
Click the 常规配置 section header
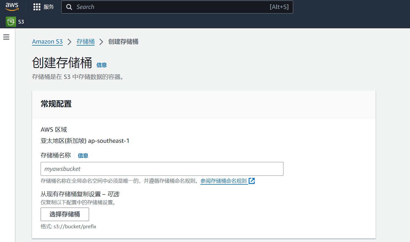click(56, 104)
